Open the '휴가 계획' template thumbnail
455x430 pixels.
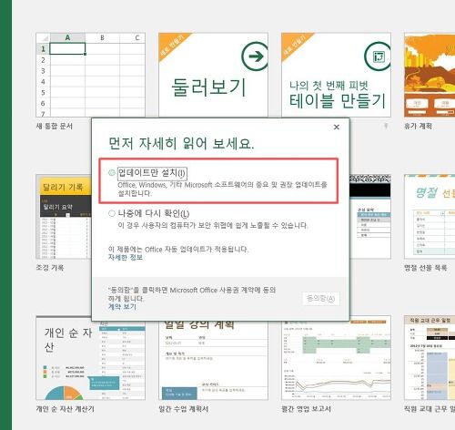430,75
